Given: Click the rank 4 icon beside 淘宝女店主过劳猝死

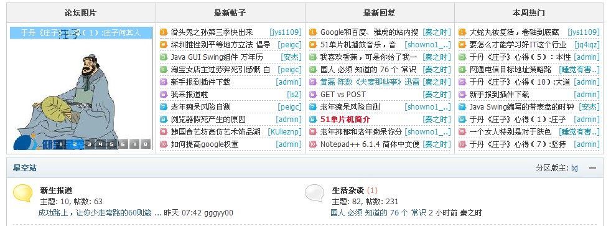Looking at the screenshot, I should (x=164, y=70).
